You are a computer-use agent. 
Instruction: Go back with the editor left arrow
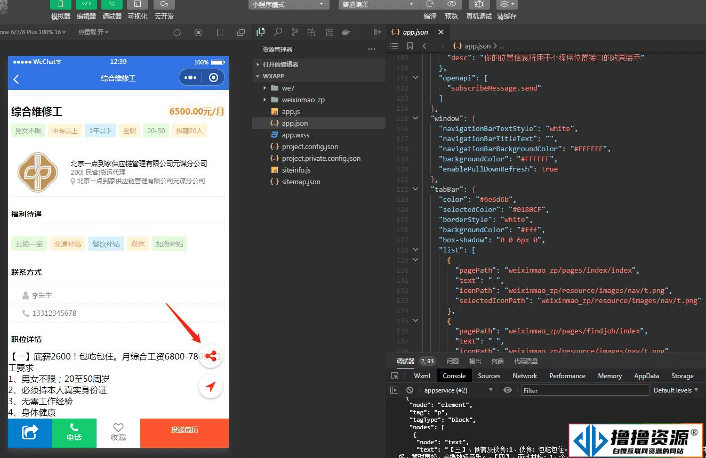(426, 46)
